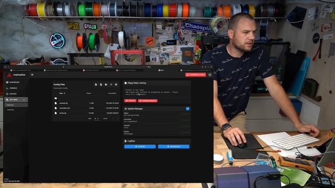Click the new folder icon in Config Files
Viewport: 335px width, 188px height.
pos(106,85)
